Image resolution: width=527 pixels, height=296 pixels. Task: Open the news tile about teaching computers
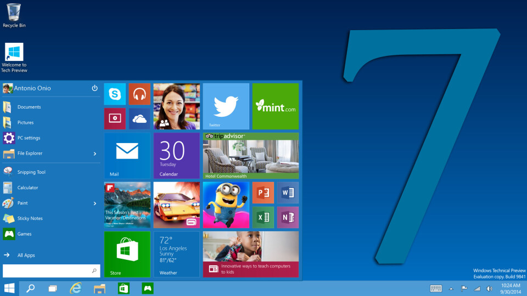251,254
